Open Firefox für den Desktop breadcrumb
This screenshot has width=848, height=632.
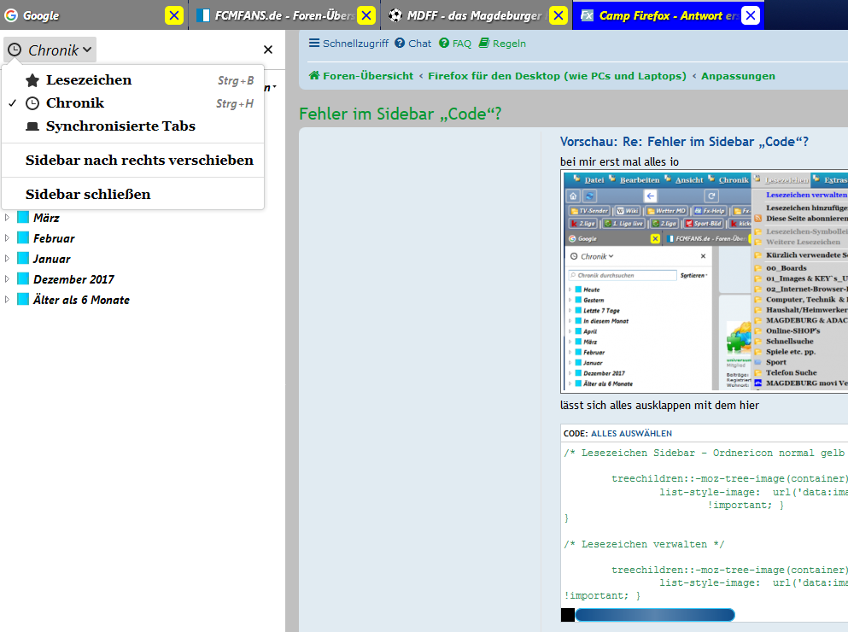coord(557,76)
